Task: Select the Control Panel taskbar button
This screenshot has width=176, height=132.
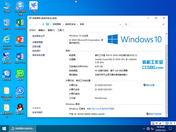Action: click(x=22, y=128)
